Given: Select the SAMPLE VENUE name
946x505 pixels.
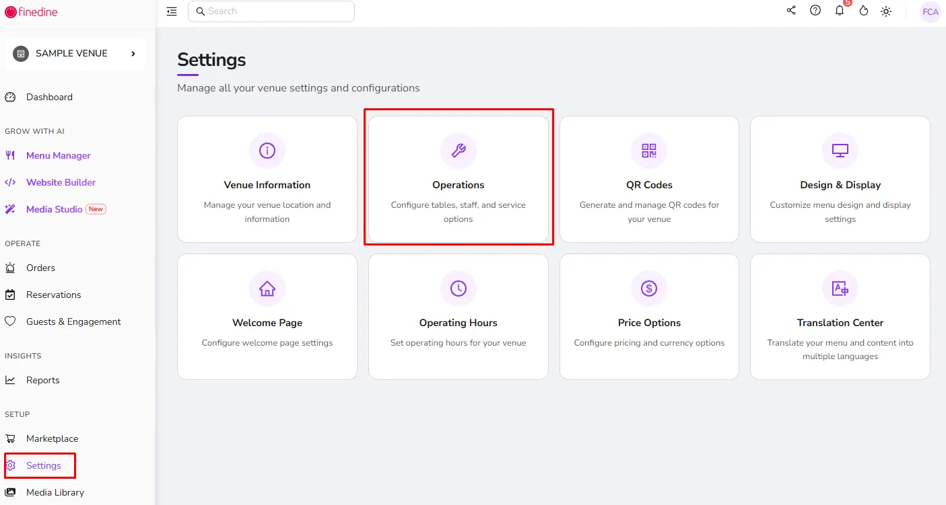Looking at the screenshot, I should (71, 54).
